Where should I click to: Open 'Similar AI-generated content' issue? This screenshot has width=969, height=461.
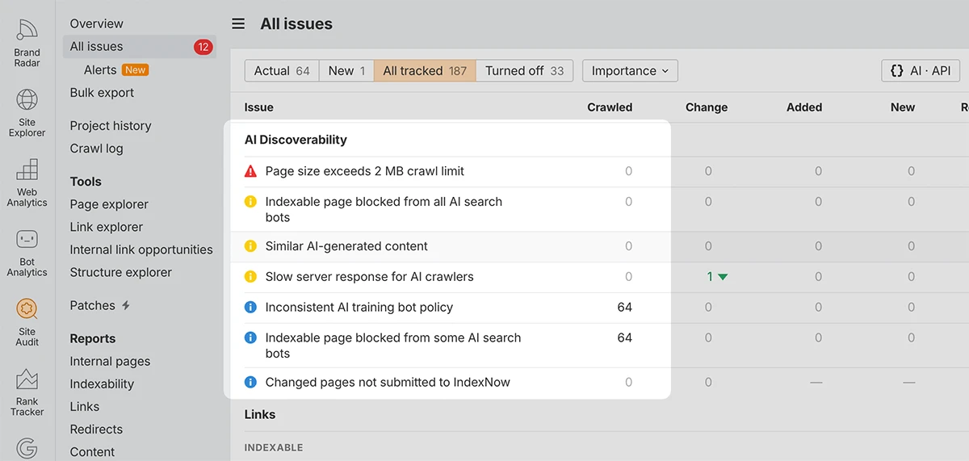pyautogui.click(x=346, y=246)
